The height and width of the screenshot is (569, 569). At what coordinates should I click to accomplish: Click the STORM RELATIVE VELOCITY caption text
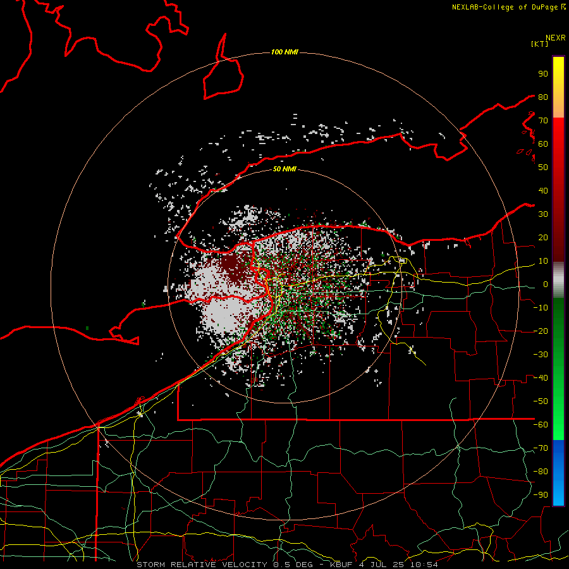(202, 565)
